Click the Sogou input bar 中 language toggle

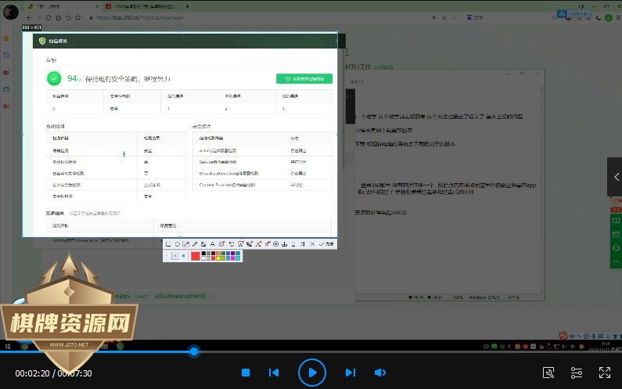click(x=572, y=337)
